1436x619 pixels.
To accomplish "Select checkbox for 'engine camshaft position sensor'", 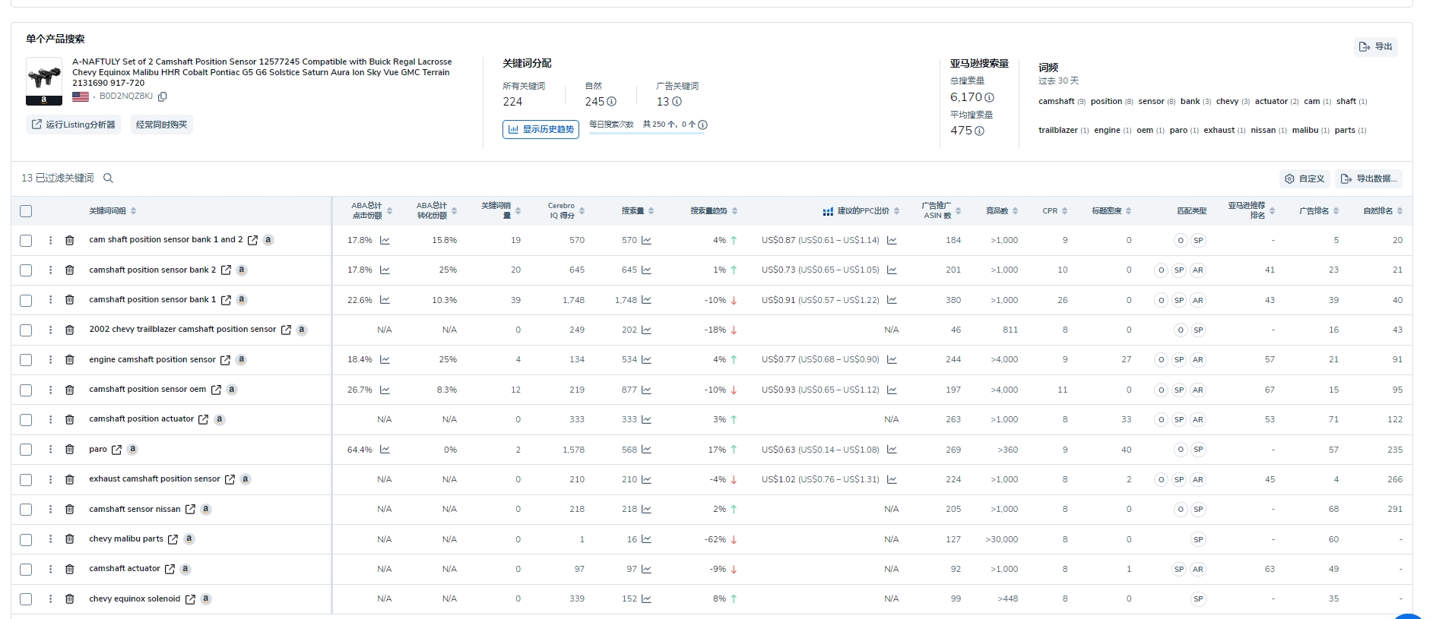I will [26, 360].
